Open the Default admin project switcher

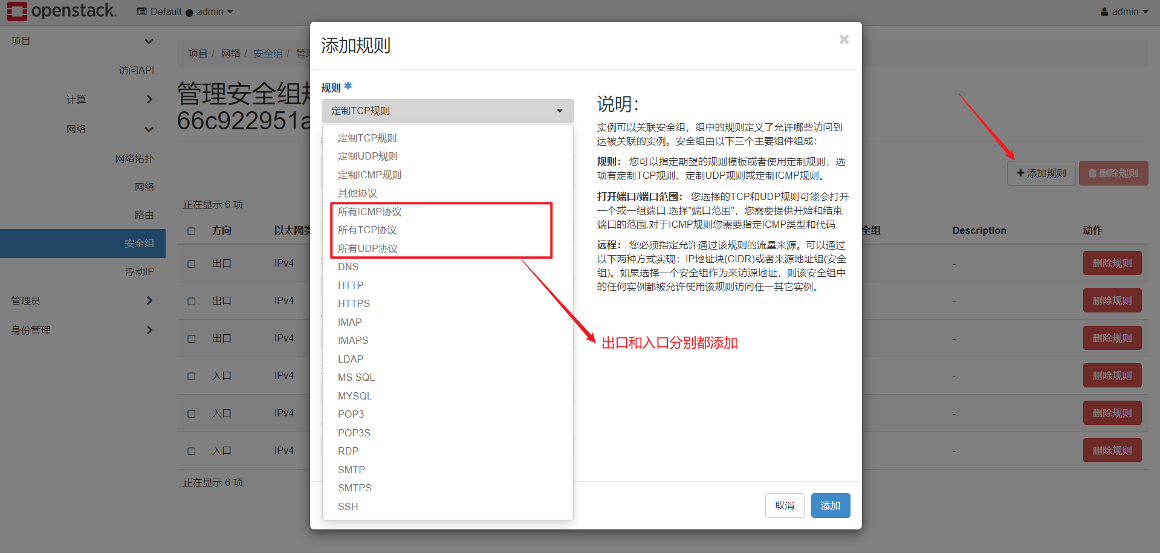pos(184,11)
